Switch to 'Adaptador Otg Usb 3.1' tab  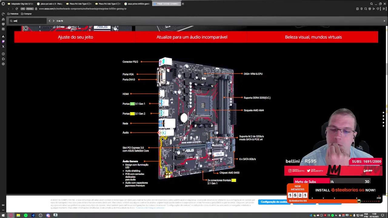(x=20, y=4)
